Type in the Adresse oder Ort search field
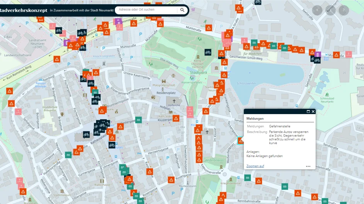The height and width of the screenshot is (204, 364). (x=147, y=10)
